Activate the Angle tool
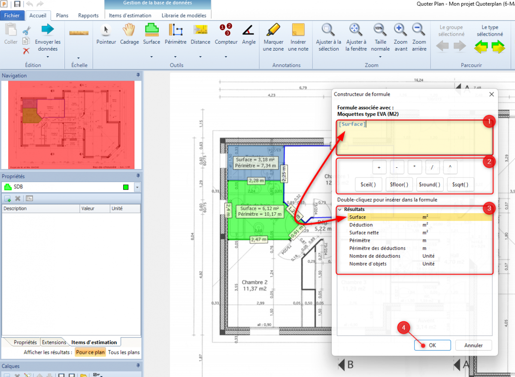Viewport: 515px width, 377px height. tap(248, 34)
